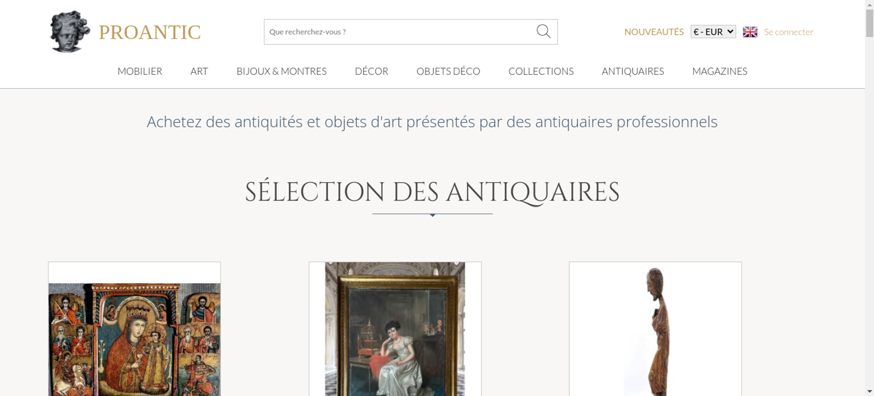Open the framed seated lady painting thumbnail
The height and width of the screenshot is (396, 874).
[395, 329]
